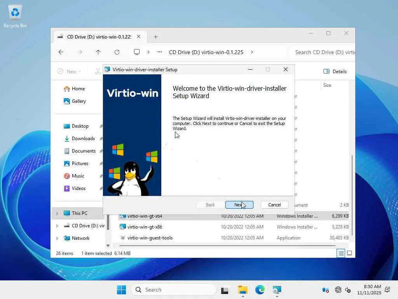The height and width of the screenshot is (299, 398).
Task: Expand chevron after CD Drive breadcrumb
Action: (252, 52)
